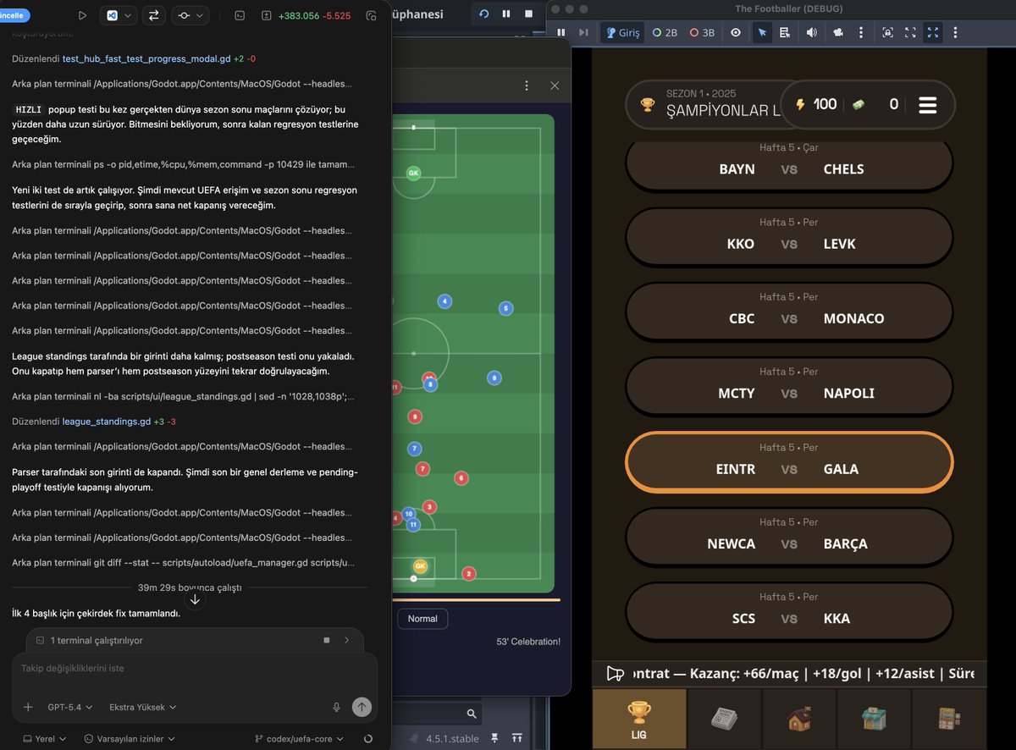Open camera options three-dot menu
Image resolution: width=1016 pixels, height=750 pixels.
(861, 32)
